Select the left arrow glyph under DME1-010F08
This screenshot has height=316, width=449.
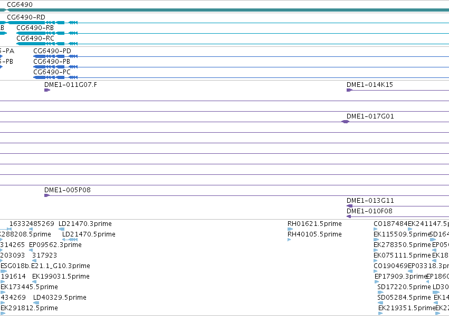tap(349, 216)
